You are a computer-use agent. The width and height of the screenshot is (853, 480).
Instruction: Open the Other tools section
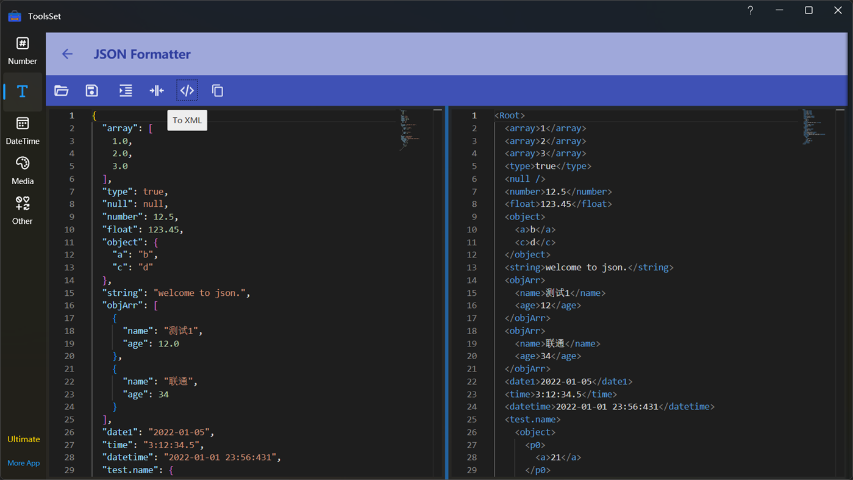[23, 210]
